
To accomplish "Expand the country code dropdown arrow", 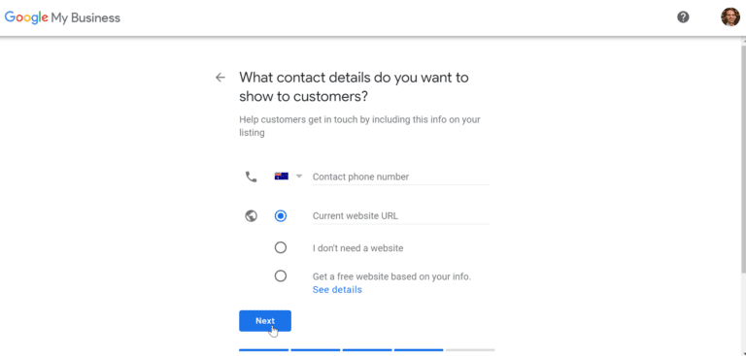I will point(299,177).
